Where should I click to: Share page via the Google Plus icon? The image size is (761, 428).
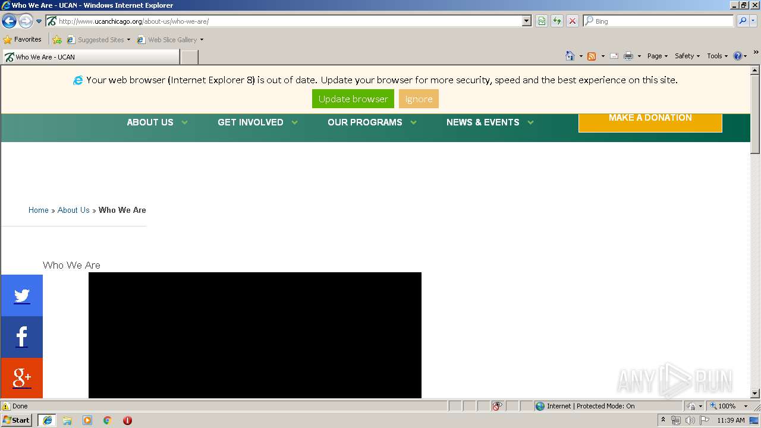[21, 378]
